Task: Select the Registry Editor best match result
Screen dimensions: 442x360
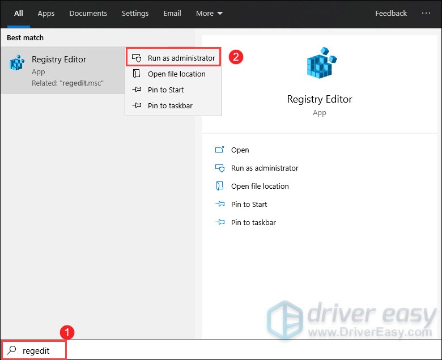Action: pyautogui.click(x=63, y=70)
